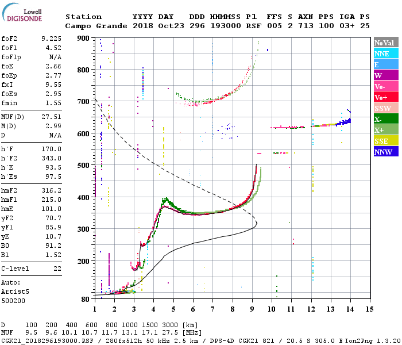Select the NNE cyan legend swatch
Screen dimensions: 402x345
(386, 53)
